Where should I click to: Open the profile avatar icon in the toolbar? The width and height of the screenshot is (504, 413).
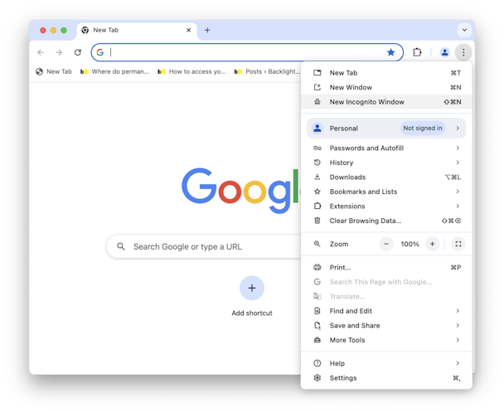444,52
